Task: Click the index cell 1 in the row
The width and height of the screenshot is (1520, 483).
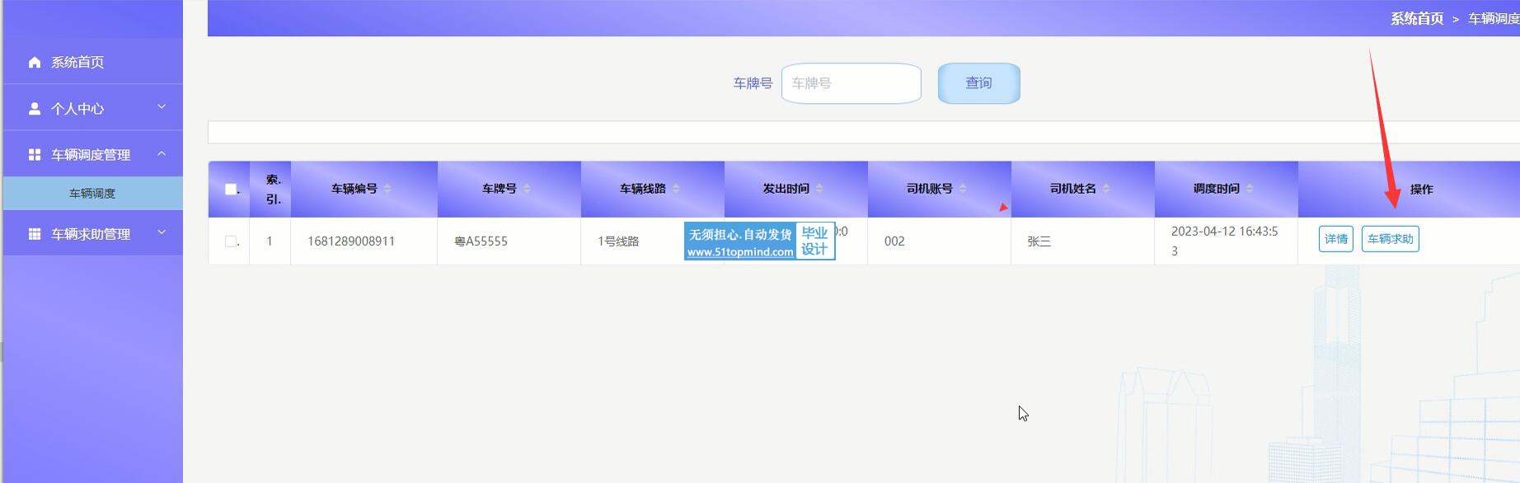Action: (x=270, y=242)
